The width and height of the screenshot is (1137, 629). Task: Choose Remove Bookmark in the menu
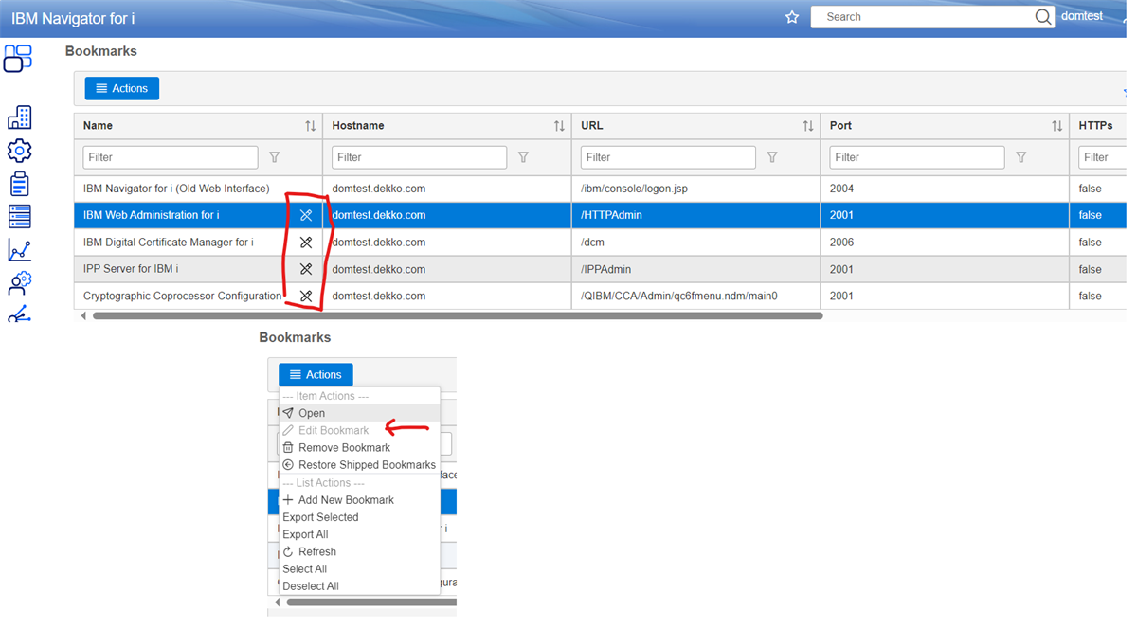(x=359, y=448)
